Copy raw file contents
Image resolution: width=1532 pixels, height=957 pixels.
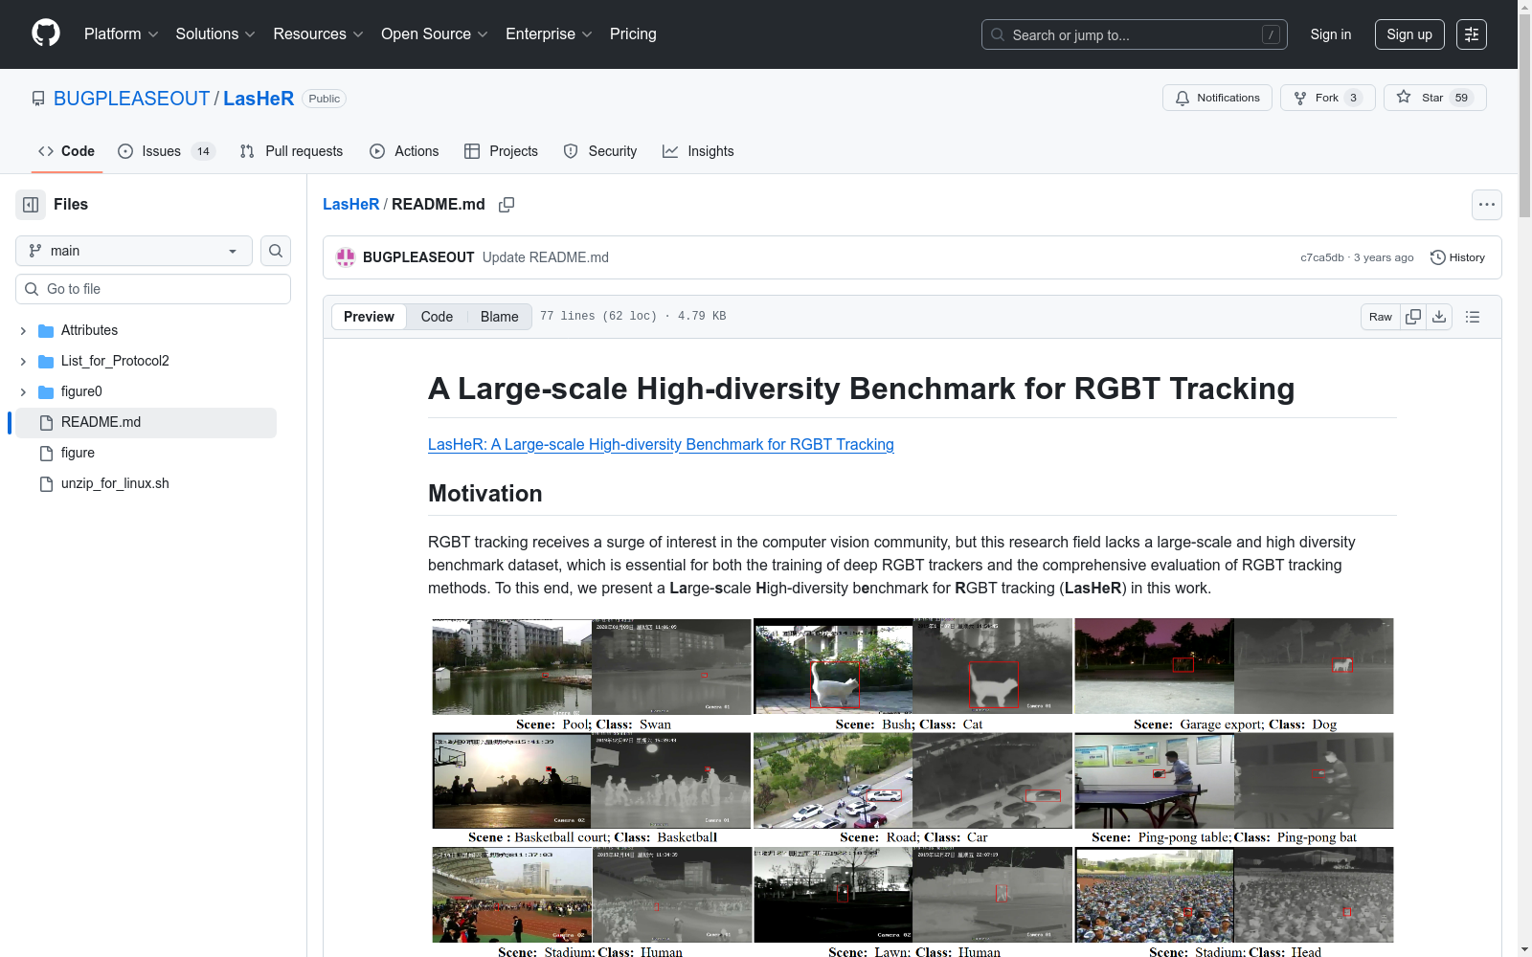[1413, 317]
